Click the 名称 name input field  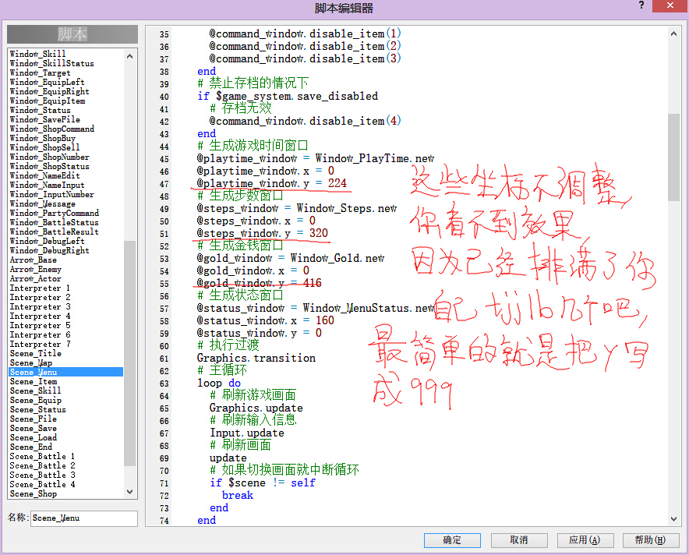pos(84,518)
